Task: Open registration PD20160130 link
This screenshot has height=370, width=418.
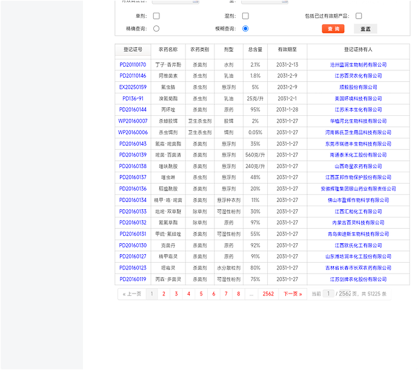Action: pos(133,246)
